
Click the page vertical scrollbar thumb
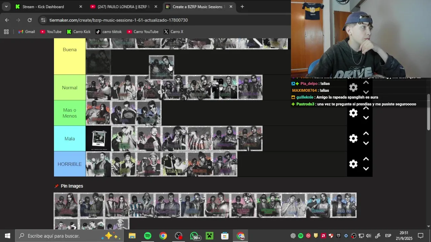428,112
